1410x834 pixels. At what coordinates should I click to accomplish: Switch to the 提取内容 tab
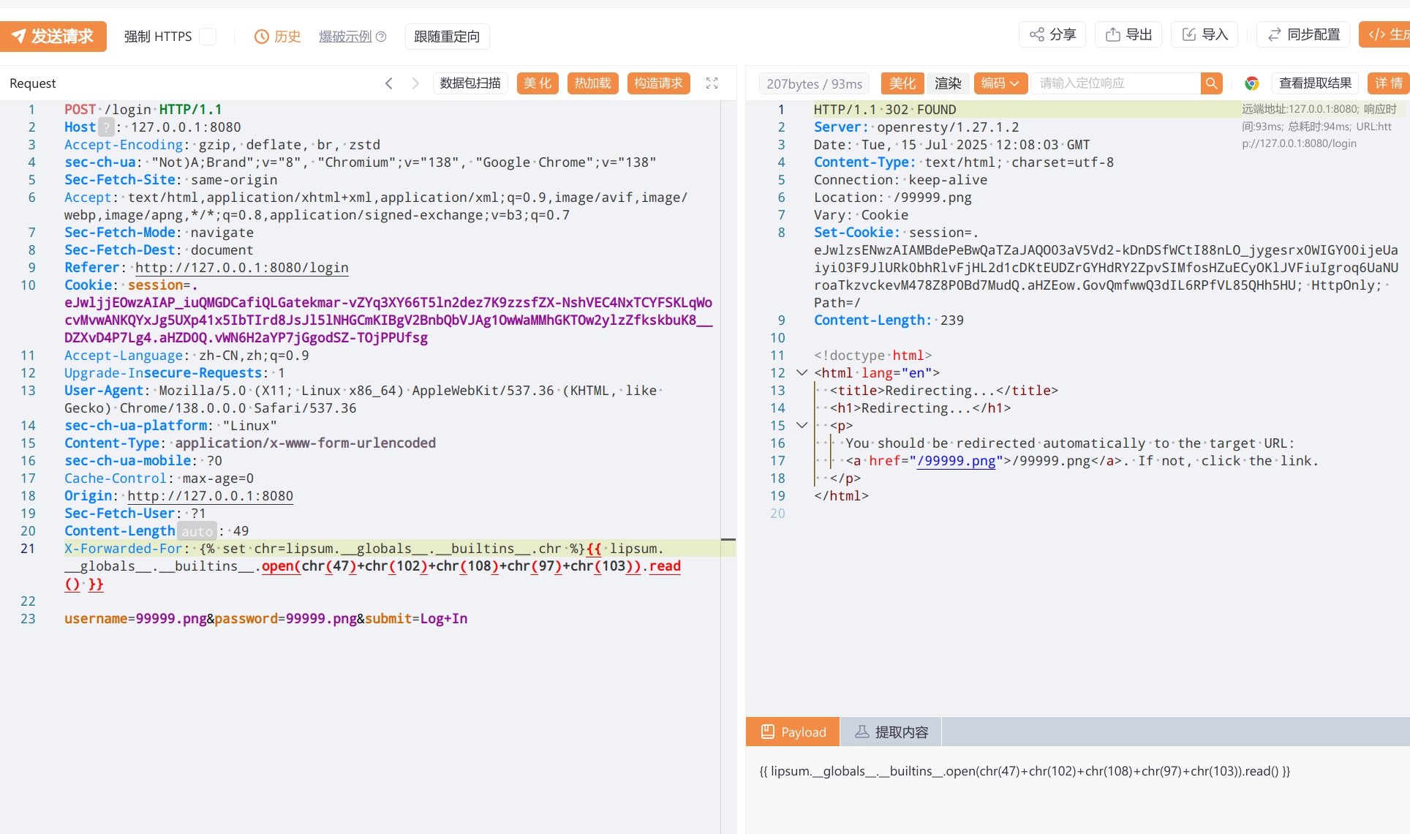(x=891, y=732)
